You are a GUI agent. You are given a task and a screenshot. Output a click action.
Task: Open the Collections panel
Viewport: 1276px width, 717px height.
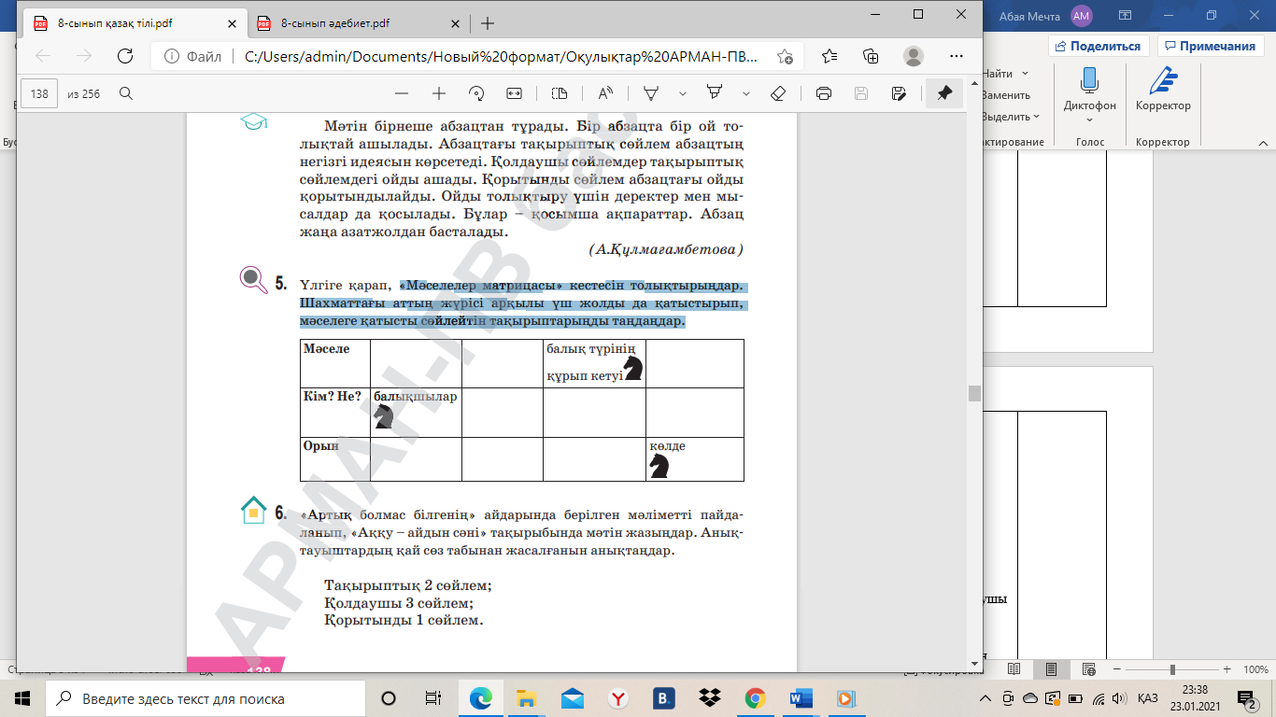click(871, 56)
